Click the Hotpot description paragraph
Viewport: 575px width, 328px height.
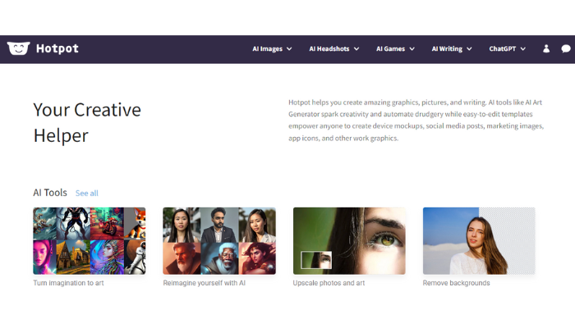tap(416, 120)
